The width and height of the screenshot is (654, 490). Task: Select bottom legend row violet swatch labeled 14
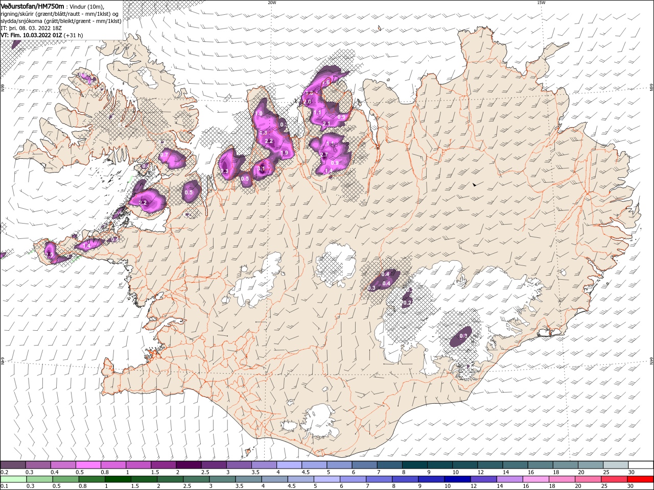(x=510, y=479)
